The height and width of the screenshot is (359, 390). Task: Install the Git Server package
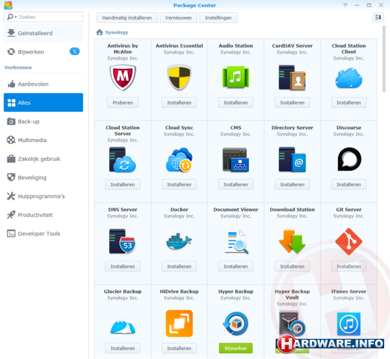click(x=348, y=266)
